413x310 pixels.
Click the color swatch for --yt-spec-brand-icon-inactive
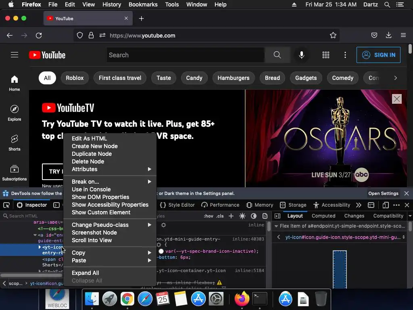161,251
